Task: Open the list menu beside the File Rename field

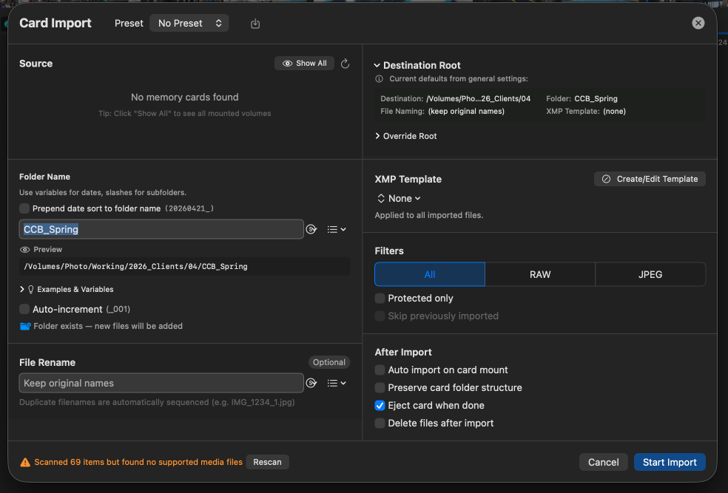Action: click(x=337, y=383)
